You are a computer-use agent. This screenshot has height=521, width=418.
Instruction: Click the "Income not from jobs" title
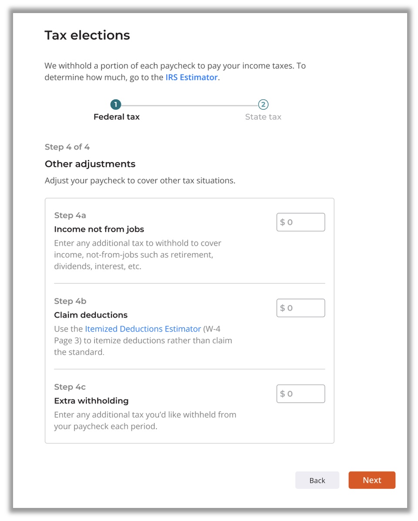99,229
